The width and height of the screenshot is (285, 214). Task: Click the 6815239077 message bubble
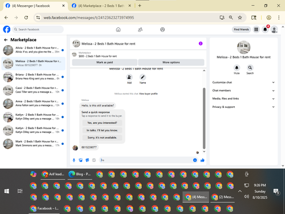pos(89,147)
